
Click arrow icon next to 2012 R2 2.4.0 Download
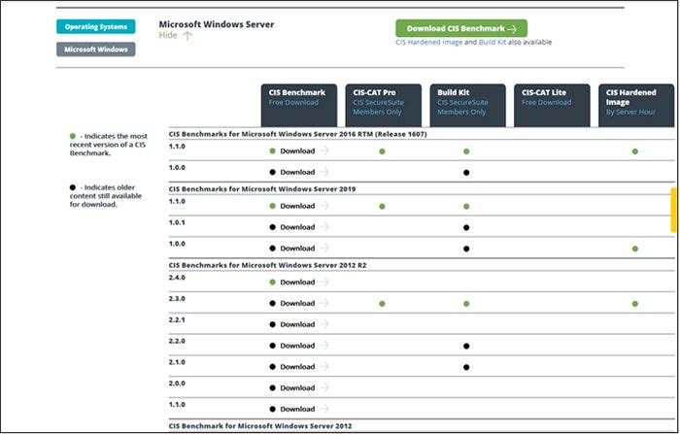(323, 282)
